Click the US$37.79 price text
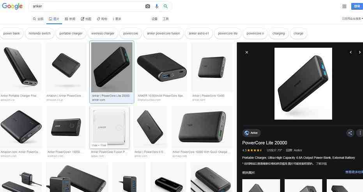Image resolution: width=363 pixels, height=192 pixels. (x=274, y=150)
